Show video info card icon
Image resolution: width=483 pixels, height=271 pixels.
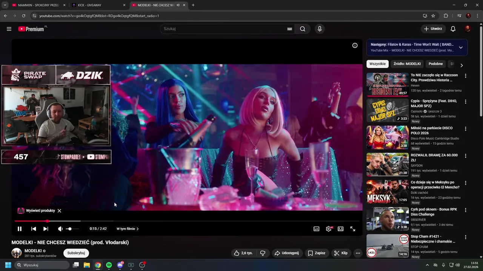(355, 46)
